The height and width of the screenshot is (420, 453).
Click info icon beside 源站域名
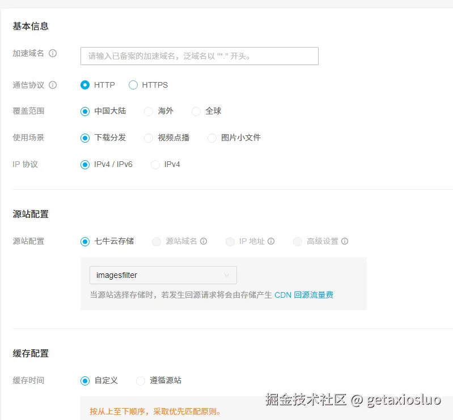204,241
